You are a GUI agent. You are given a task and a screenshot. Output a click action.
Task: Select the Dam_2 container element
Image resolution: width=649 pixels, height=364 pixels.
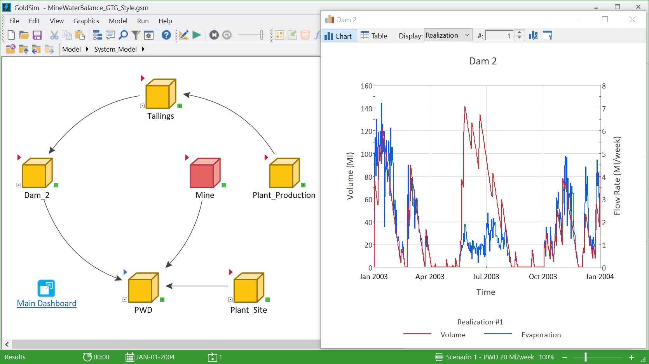pos(37,173)
